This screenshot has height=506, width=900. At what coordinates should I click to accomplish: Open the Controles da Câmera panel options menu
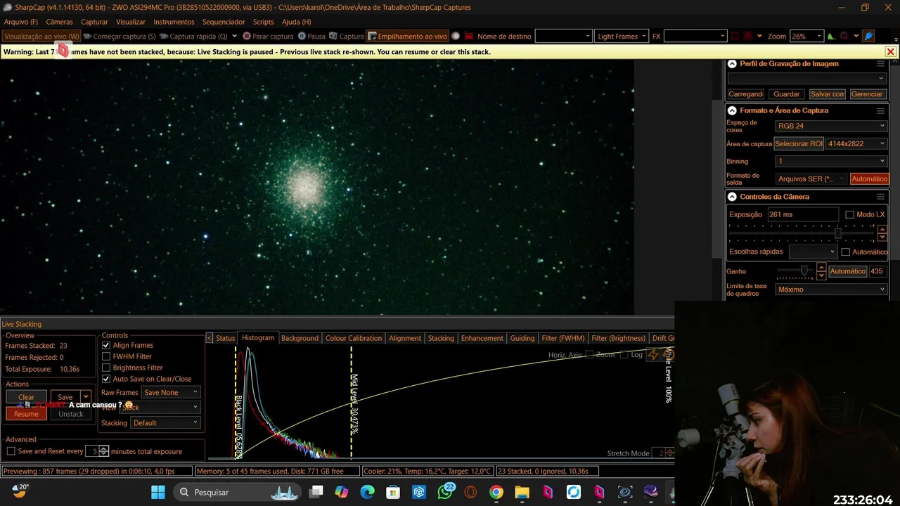(x=880, y=197)
